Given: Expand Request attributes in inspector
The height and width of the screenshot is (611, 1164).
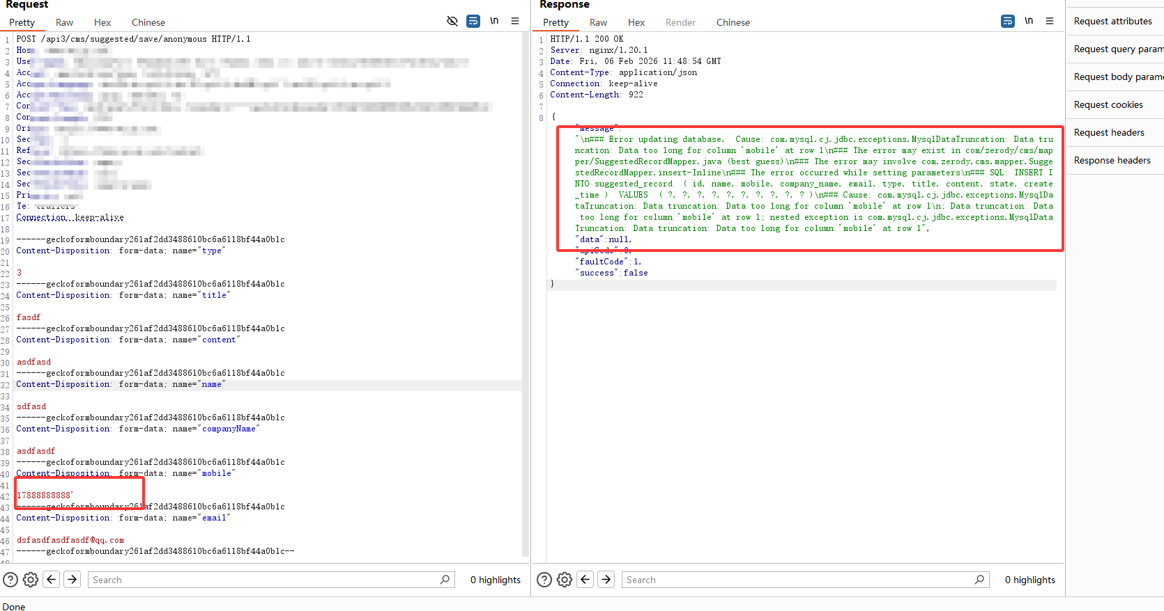Looking at the screenshot, I should coord(1113,22).
